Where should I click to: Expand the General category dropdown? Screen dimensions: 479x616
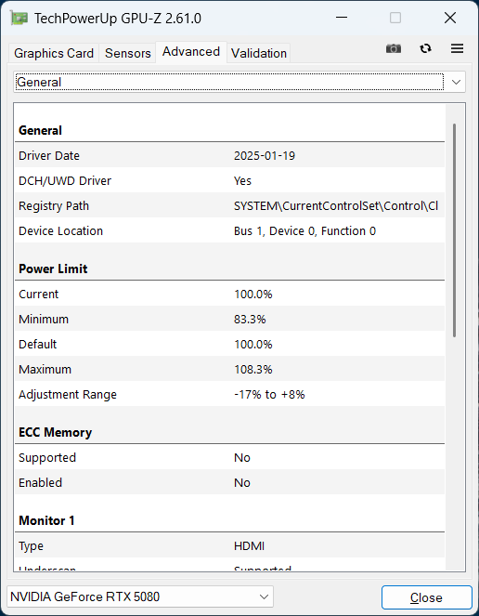coord(239,82)
